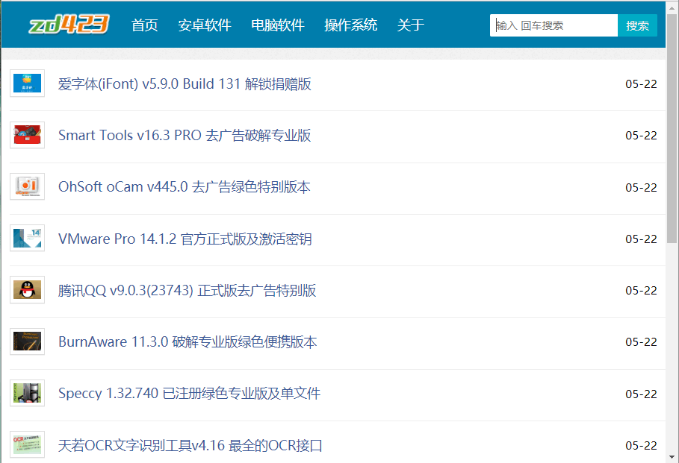The width and height of the screenshot is (679, 463).
Task: Open the iFont app thumbnail icon
Action: point(28,84)
